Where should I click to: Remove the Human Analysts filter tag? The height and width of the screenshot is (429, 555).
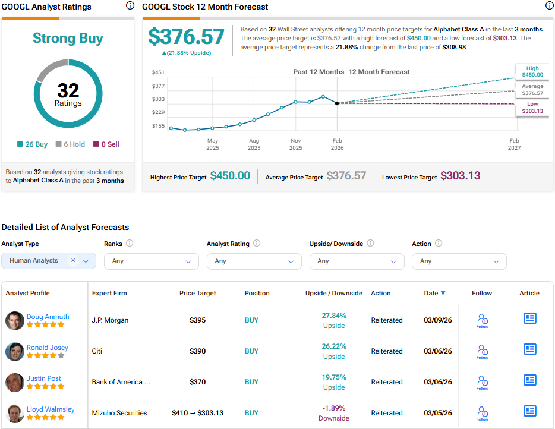tap(73, 261)
